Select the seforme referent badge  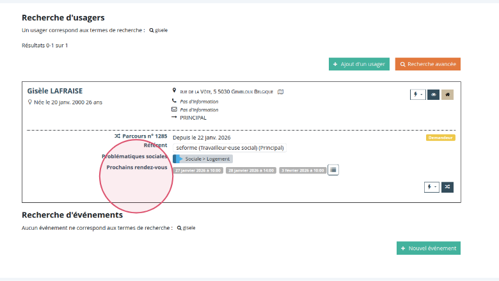229,148
